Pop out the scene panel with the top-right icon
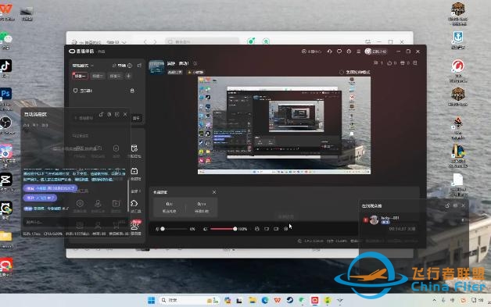Viewport: 491px width, 307px height. 139,66
